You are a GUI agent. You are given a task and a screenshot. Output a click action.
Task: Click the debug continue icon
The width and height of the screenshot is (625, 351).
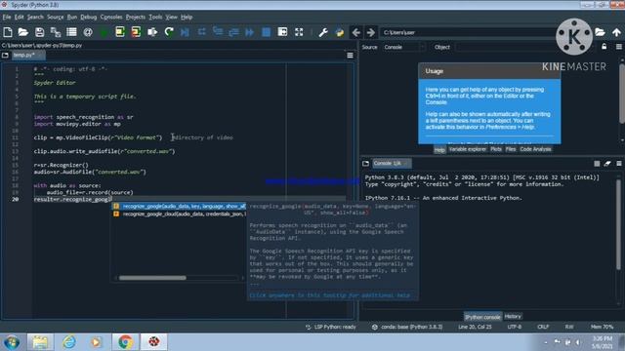[x=250, y=32]
